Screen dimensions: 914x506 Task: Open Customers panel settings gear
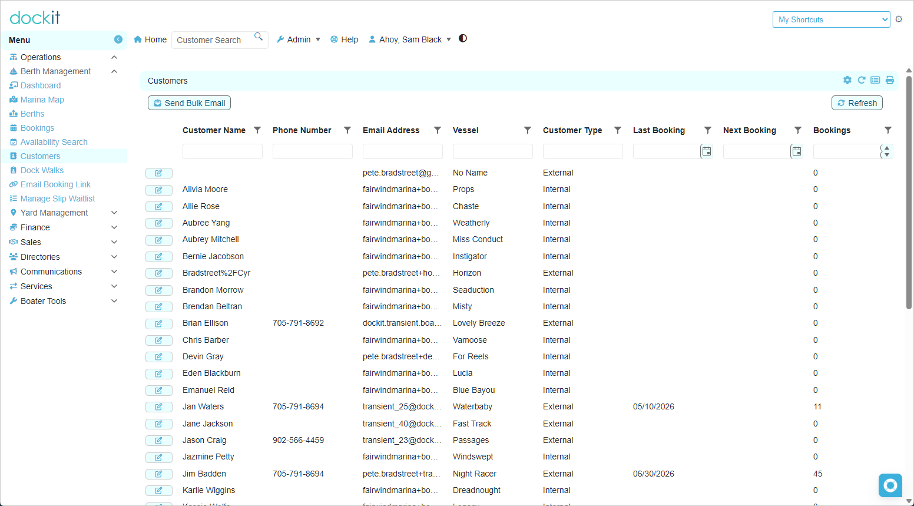click(x=847, y=80)
